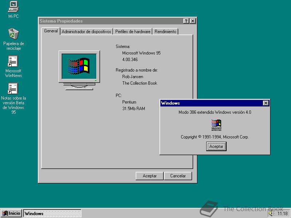Click The Collection Book organization text
The width and height of the screenshot is (291, 218).
coord(140,83)
